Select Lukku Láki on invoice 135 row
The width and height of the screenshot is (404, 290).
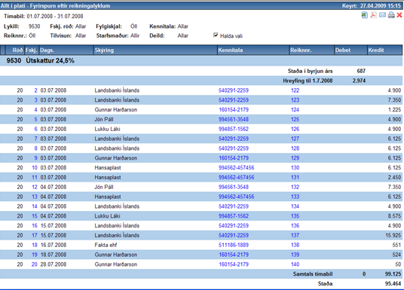coord(107,216)
